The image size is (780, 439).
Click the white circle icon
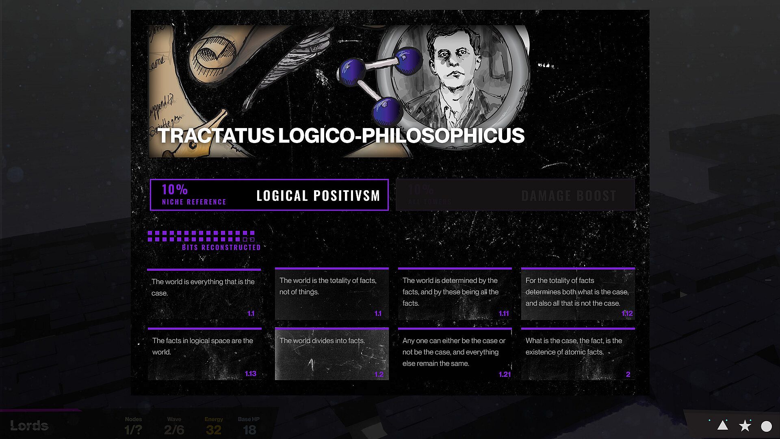[767, 426]
